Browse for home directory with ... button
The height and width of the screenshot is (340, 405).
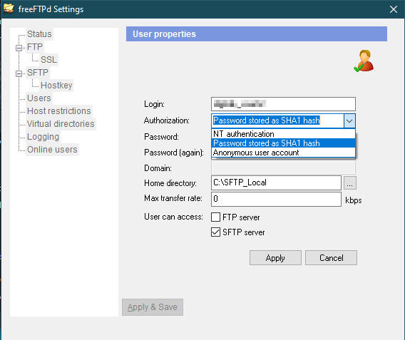point(350,182)
